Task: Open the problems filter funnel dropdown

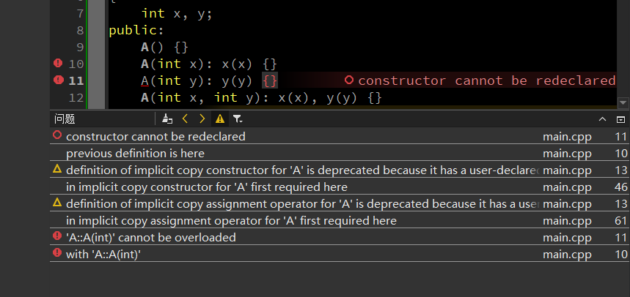Action: (x=238, y=119)
